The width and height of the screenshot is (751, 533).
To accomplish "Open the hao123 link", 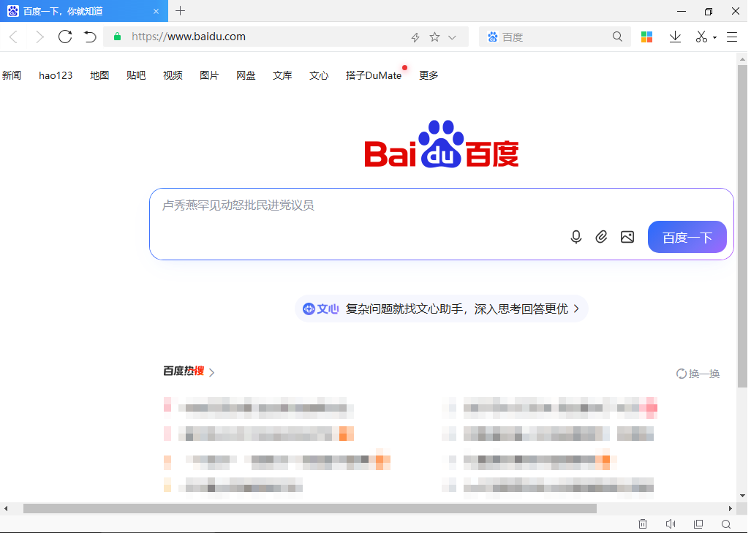I will pyautogui.click(x=56, y=75).
